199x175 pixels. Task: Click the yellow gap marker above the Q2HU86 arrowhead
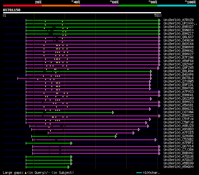click(117, 134)
